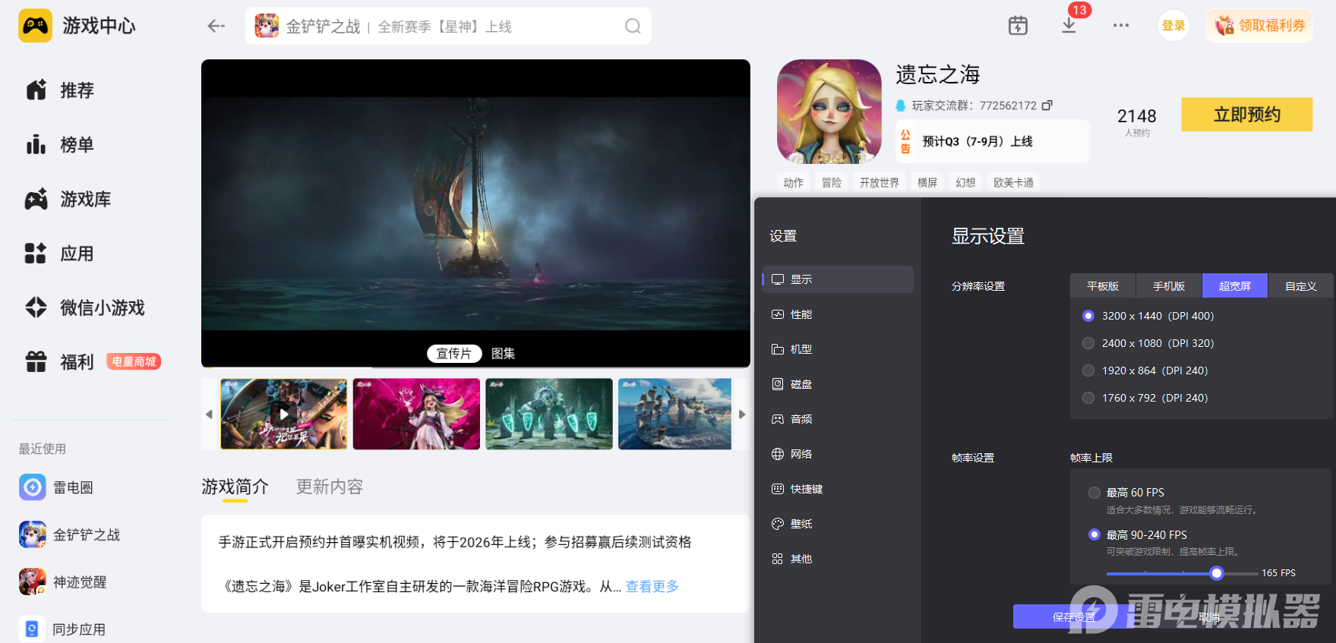The image size is (1336, 643).
Task: Open the calendar icon in top bar
Action: click(x=1017, y=26)
